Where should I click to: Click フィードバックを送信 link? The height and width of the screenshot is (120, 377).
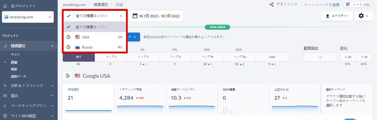pos(322,4)
